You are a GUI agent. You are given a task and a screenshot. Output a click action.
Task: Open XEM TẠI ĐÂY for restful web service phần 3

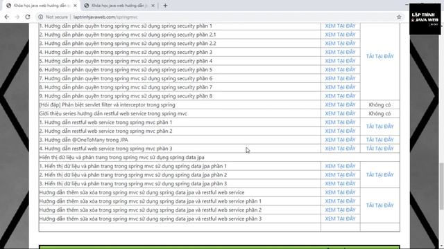pyautogui.click(x=340, y=148)
